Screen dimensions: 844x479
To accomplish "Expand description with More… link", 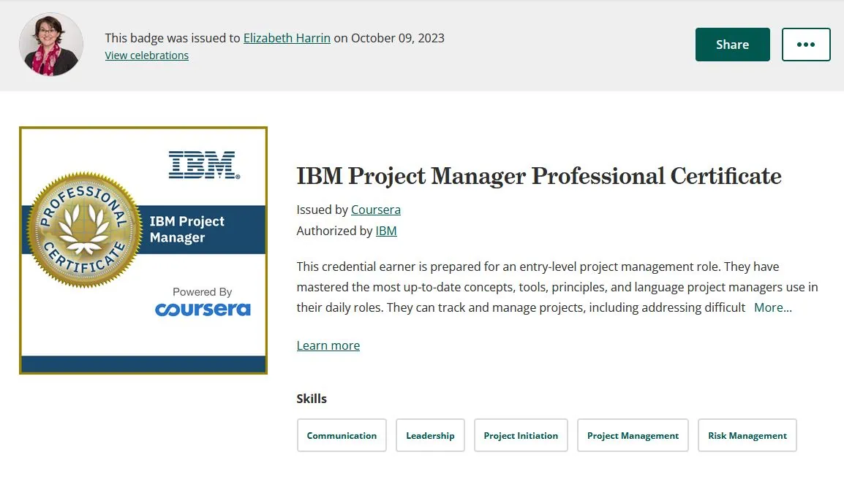I will (773, 307).
